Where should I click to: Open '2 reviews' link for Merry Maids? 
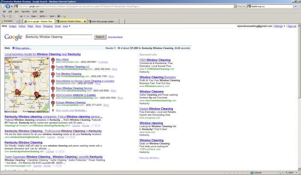pyautogui.click(x=103, y=62)
